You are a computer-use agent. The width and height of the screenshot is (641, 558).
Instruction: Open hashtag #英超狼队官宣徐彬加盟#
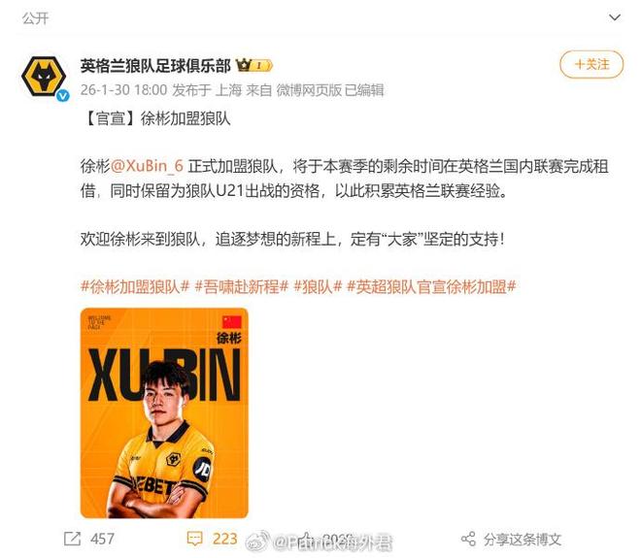pos(431,286)
